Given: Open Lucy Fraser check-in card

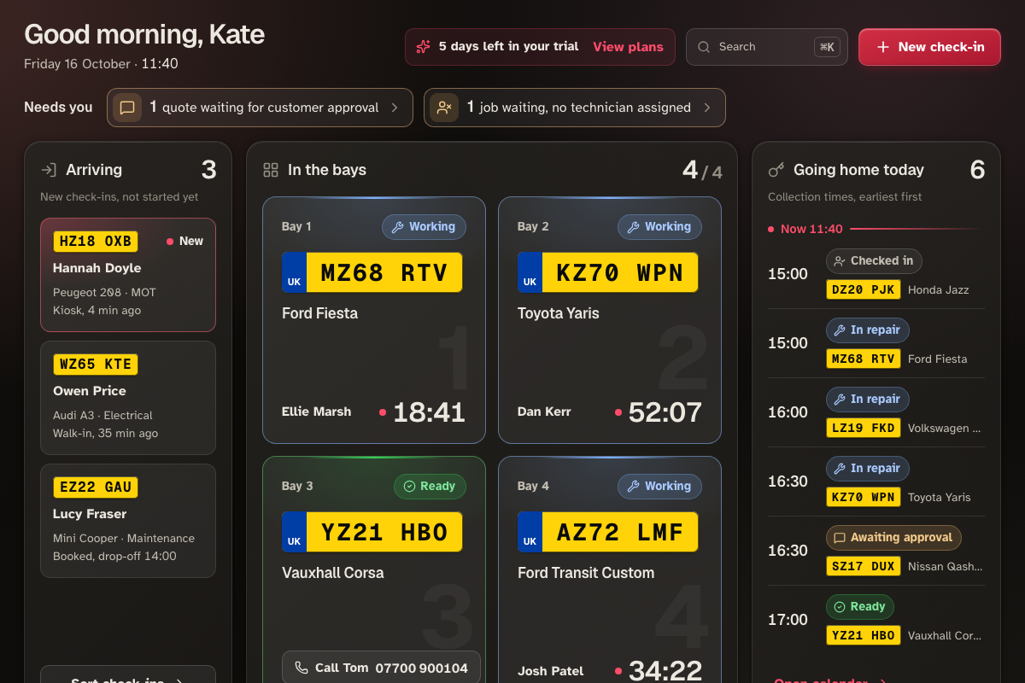Looking at the screenshot, I should pos(128,521).
